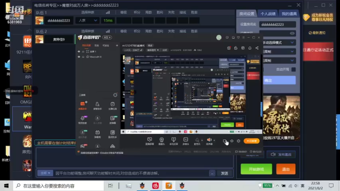Click the game ad banner thumbnail
The width and height of the screenshot is (340, 191).
(x=281, y=118)
